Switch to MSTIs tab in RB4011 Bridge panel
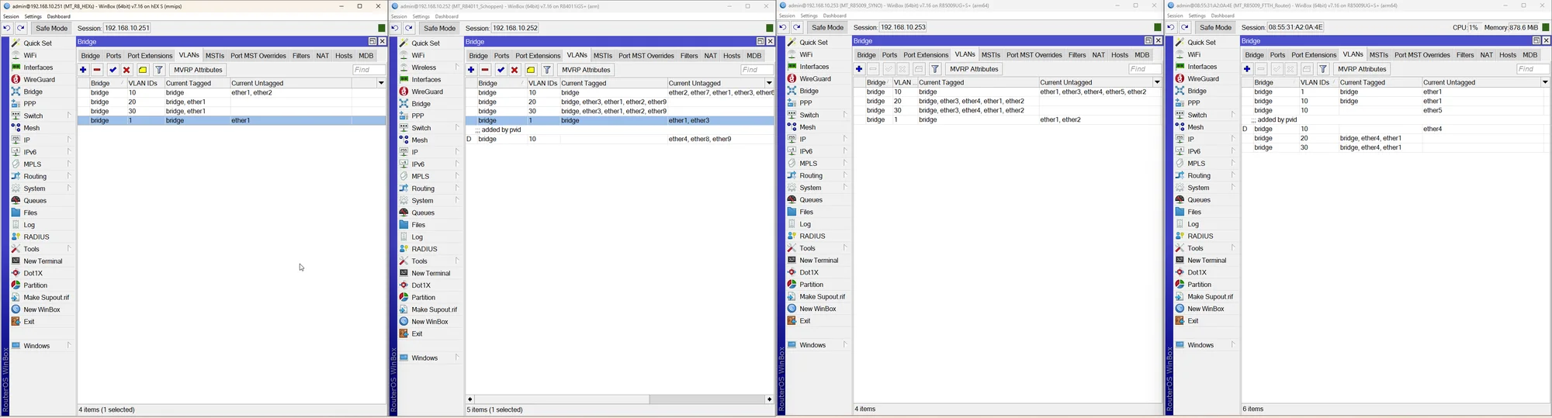Image resolution: width=1552 pixels, height=418 pixels. point(603,56)
